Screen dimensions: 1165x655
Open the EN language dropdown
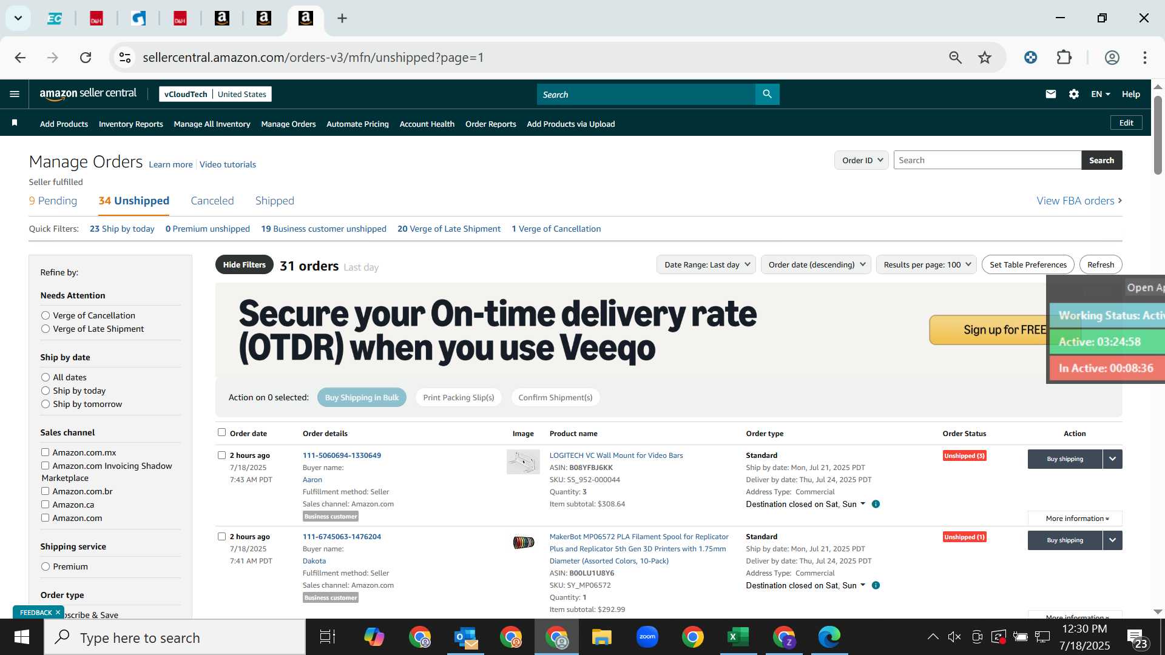[x=1100, y=94]
